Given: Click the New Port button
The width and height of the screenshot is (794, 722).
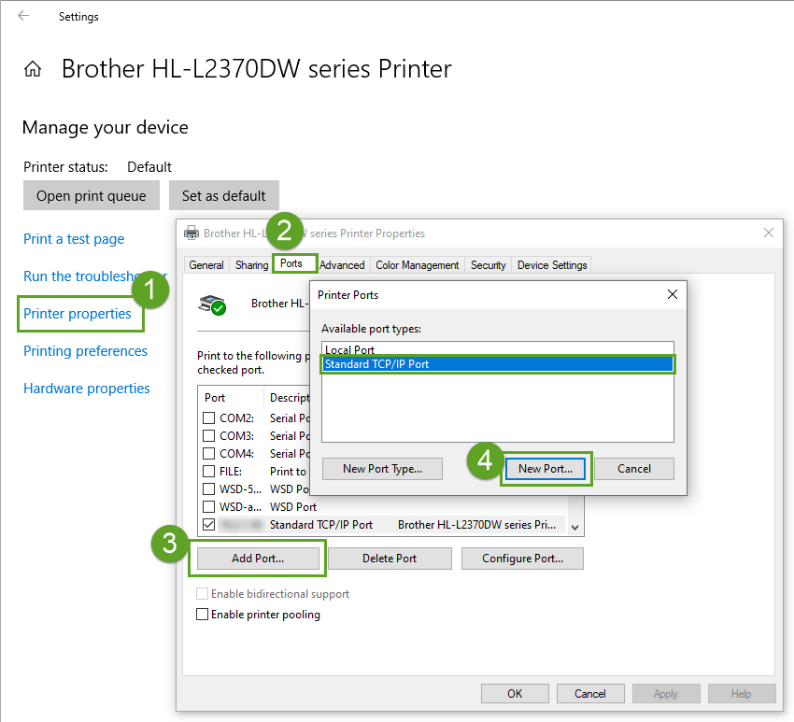Looking at the screenshot, I should coord(546,468).
